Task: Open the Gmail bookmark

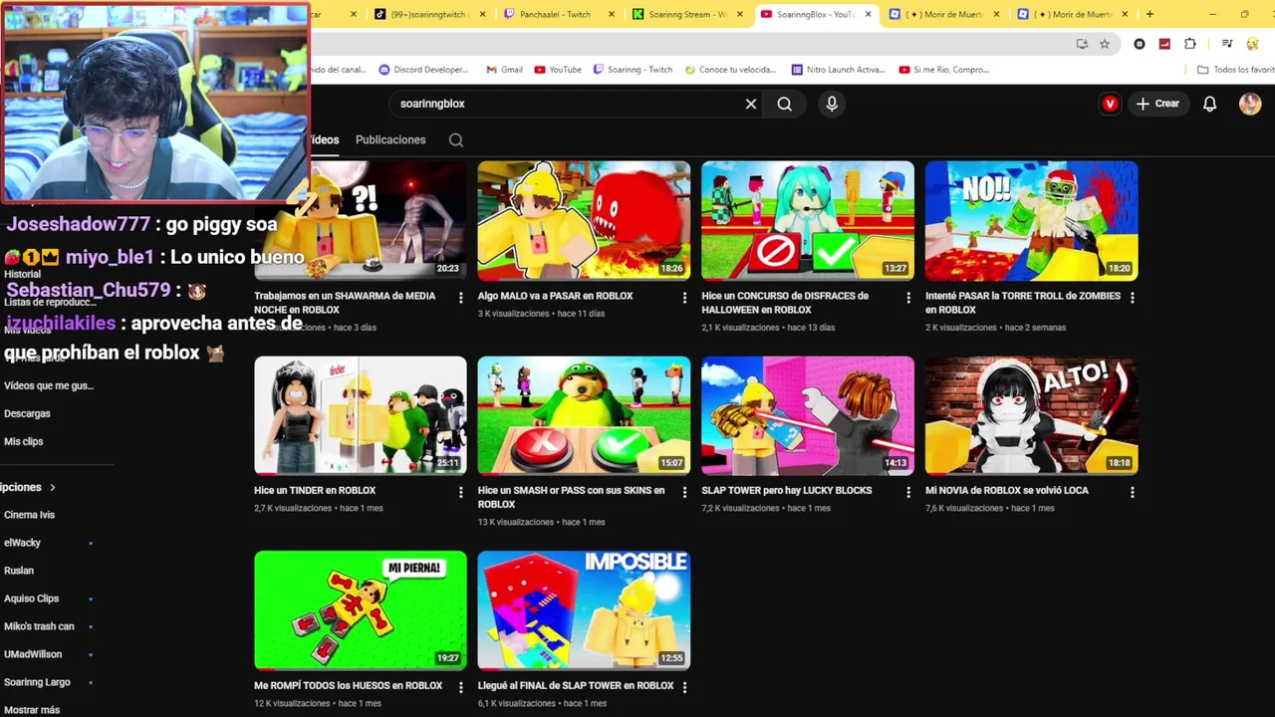Action: coord(504,70)
